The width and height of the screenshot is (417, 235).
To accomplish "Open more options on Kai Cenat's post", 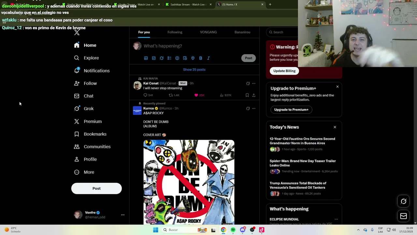I will [254, 84].
